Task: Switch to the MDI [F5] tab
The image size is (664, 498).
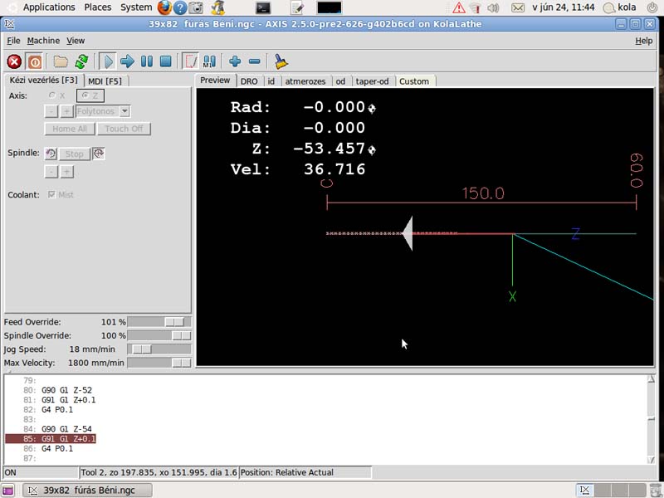Action: pos(105,81)
